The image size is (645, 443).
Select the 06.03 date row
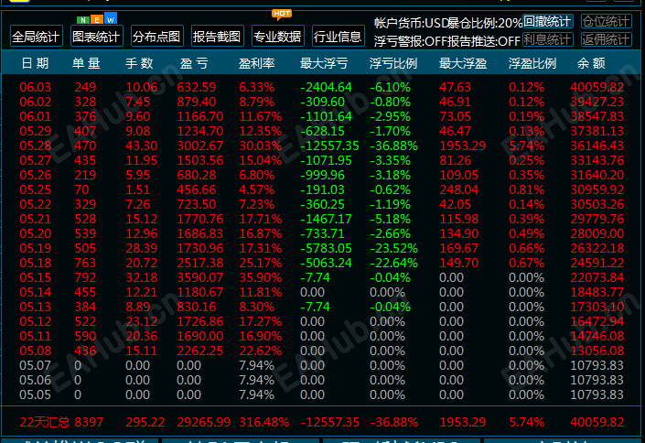(322, 87)
